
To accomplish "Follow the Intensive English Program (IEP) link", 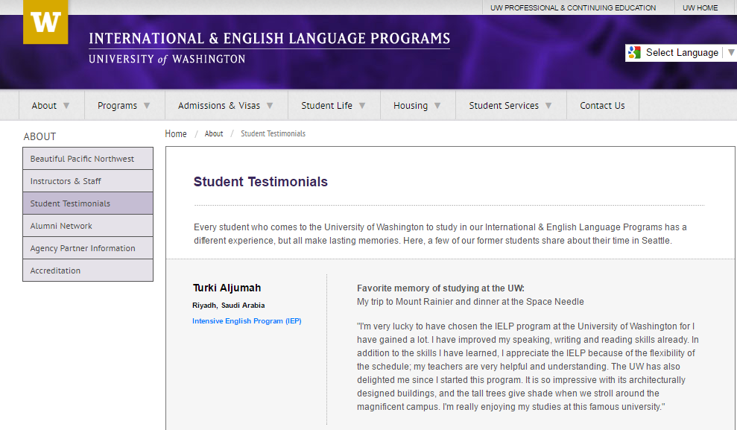I will pos(247,321).
